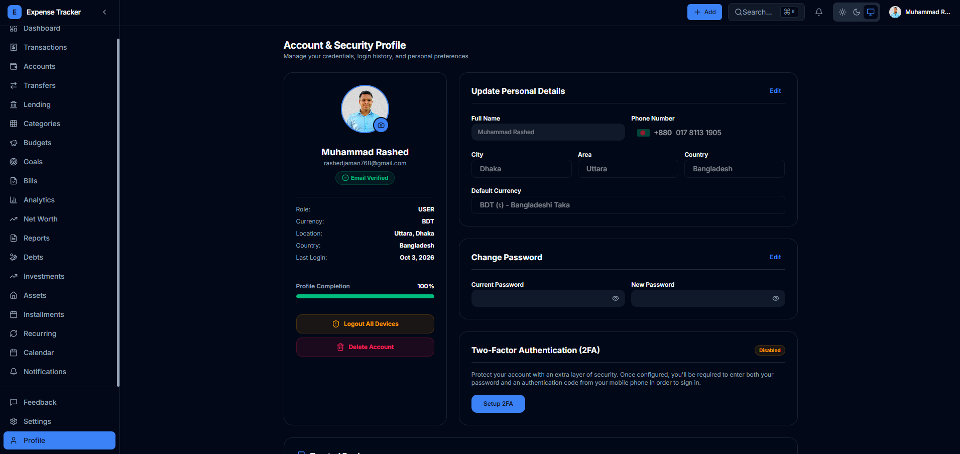Open the Transactions sidebar icon

[x=14, y=47]
